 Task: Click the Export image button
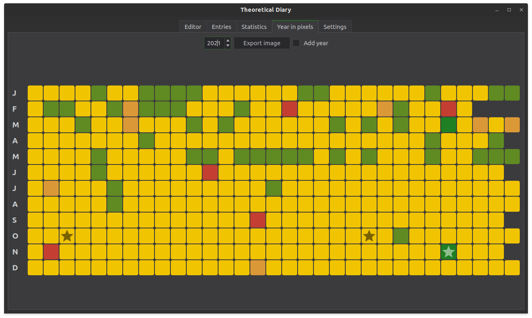click(x=262, y=43)
